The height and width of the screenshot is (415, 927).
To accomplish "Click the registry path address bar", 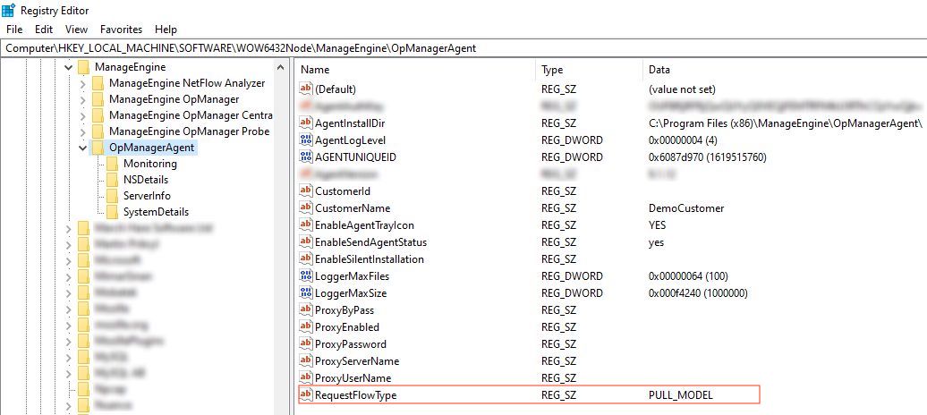I will pos(463,48).
